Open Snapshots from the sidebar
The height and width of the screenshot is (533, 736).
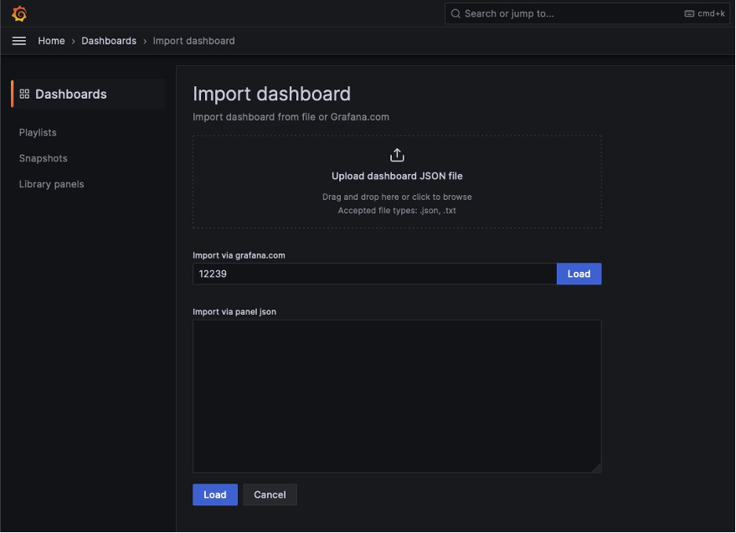(x=43, y=158)
